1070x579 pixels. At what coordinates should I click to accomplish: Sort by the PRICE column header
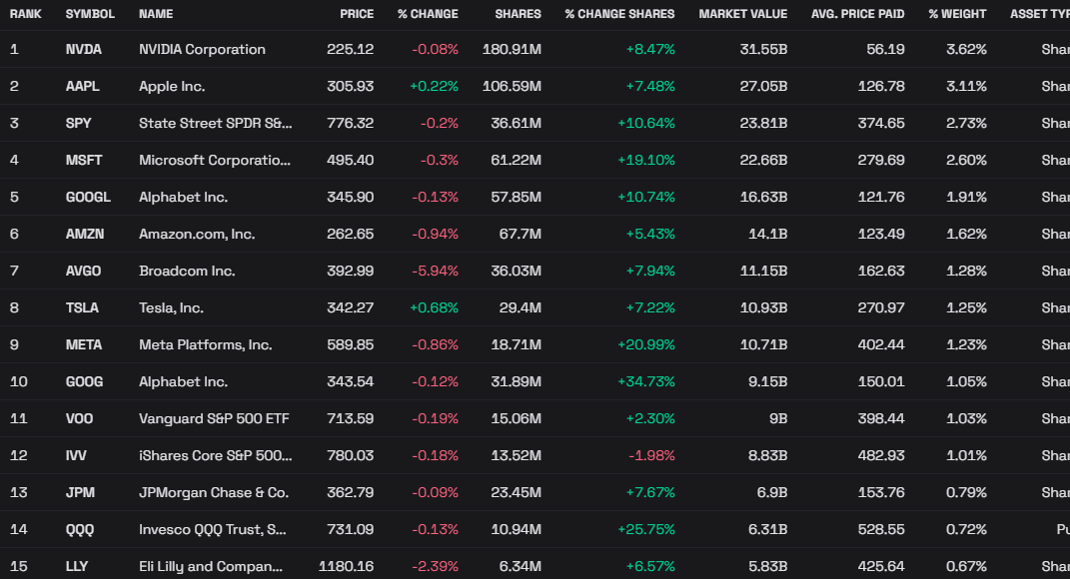[357, 14]
